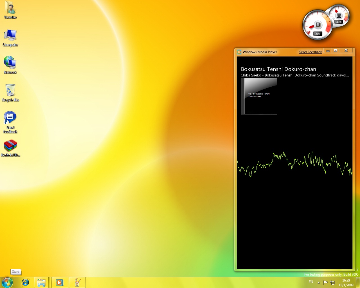360x288 pixels.
Task: Click the album art thumbnail
Action: pyautogui.click(x=259, y=96)
